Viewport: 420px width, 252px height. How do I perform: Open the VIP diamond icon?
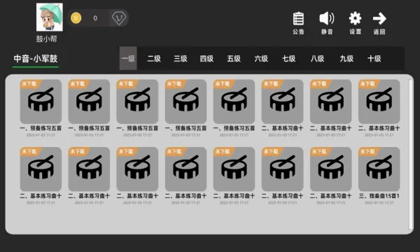(119, 18)
